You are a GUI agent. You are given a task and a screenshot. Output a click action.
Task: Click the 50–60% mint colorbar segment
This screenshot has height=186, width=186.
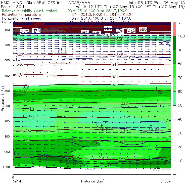coord(174,99)
